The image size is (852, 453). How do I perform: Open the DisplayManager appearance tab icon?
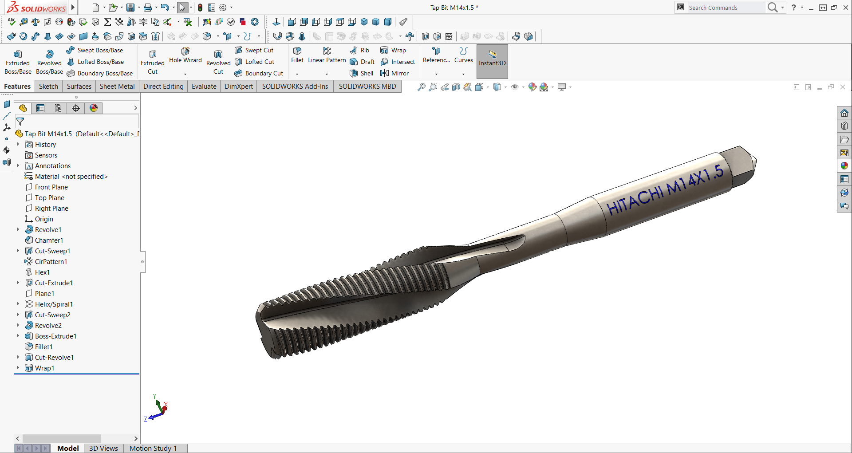click(x=94, y=108)
